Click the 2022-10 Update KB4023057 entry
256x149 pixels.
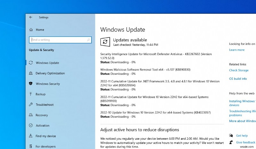(x=156, y=112)
